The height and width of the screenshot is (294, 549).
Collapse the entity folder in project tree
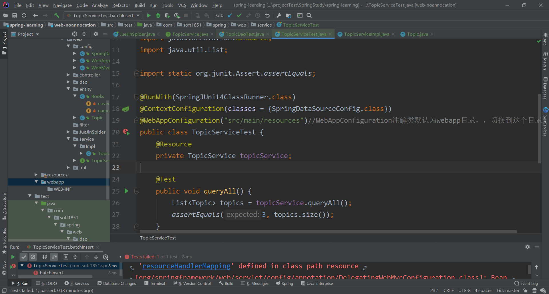click(68, 89)
